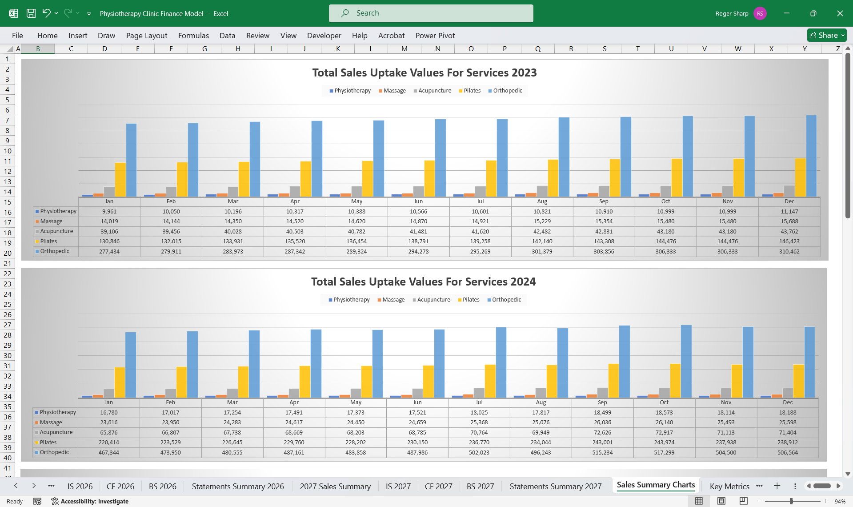This screenshot has height=507, width=853.
Task: Click the zoom slider handle
Action: pyautogui.click(x=791, y=501)
